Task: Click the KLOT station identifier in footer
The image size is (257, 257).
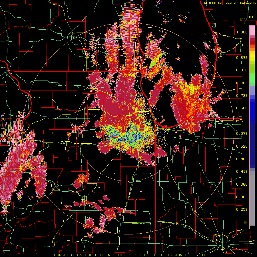Action: click(160, 255)
